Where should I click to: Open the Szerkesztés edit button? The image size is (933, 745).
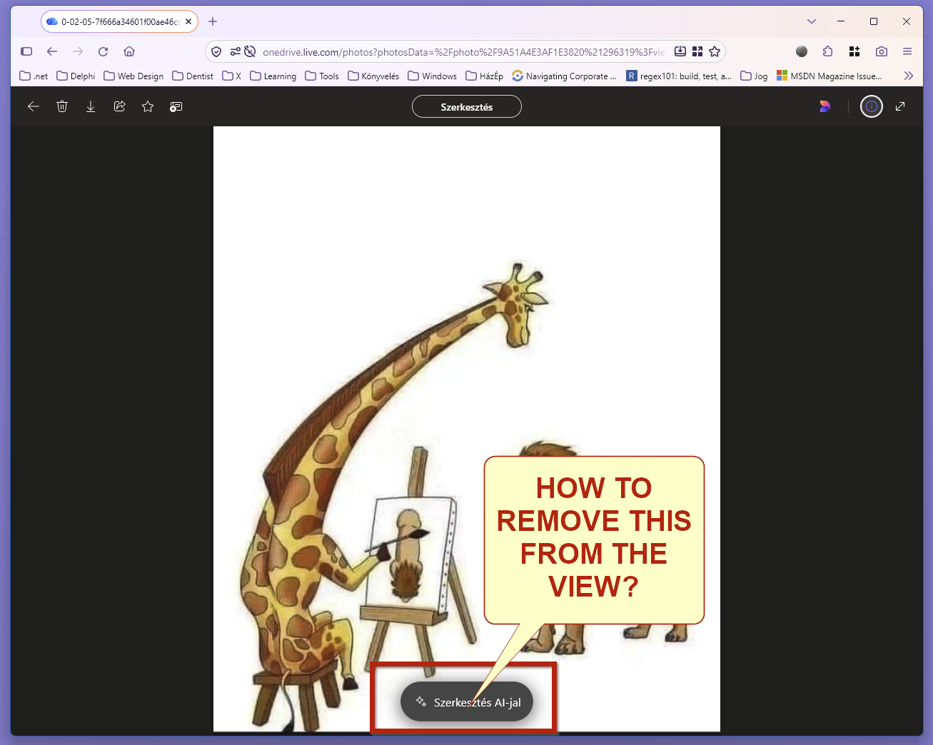(x=467, y=106)
